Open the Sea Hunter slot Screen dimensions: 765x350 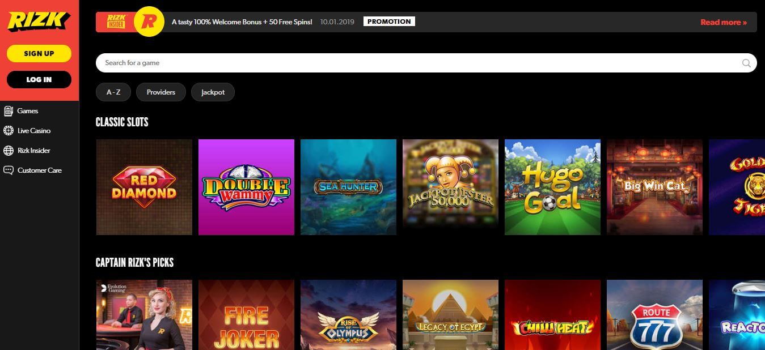(x=348, y=187)
